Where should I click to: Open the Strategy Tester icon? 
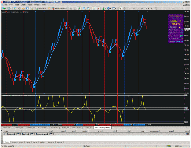(x=32, y=9)
